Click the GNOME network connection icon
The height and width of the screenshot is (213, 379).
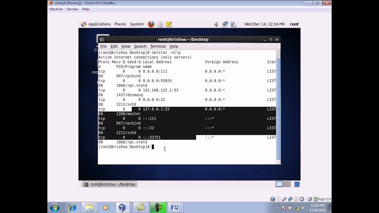225,24
